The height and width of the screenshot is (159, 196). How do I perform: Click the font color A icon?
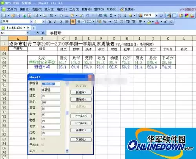coord(157,22)
